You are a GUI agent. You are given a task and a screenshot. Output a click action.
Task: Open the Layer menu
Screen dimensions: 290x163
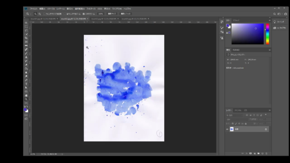click(60, 9)
